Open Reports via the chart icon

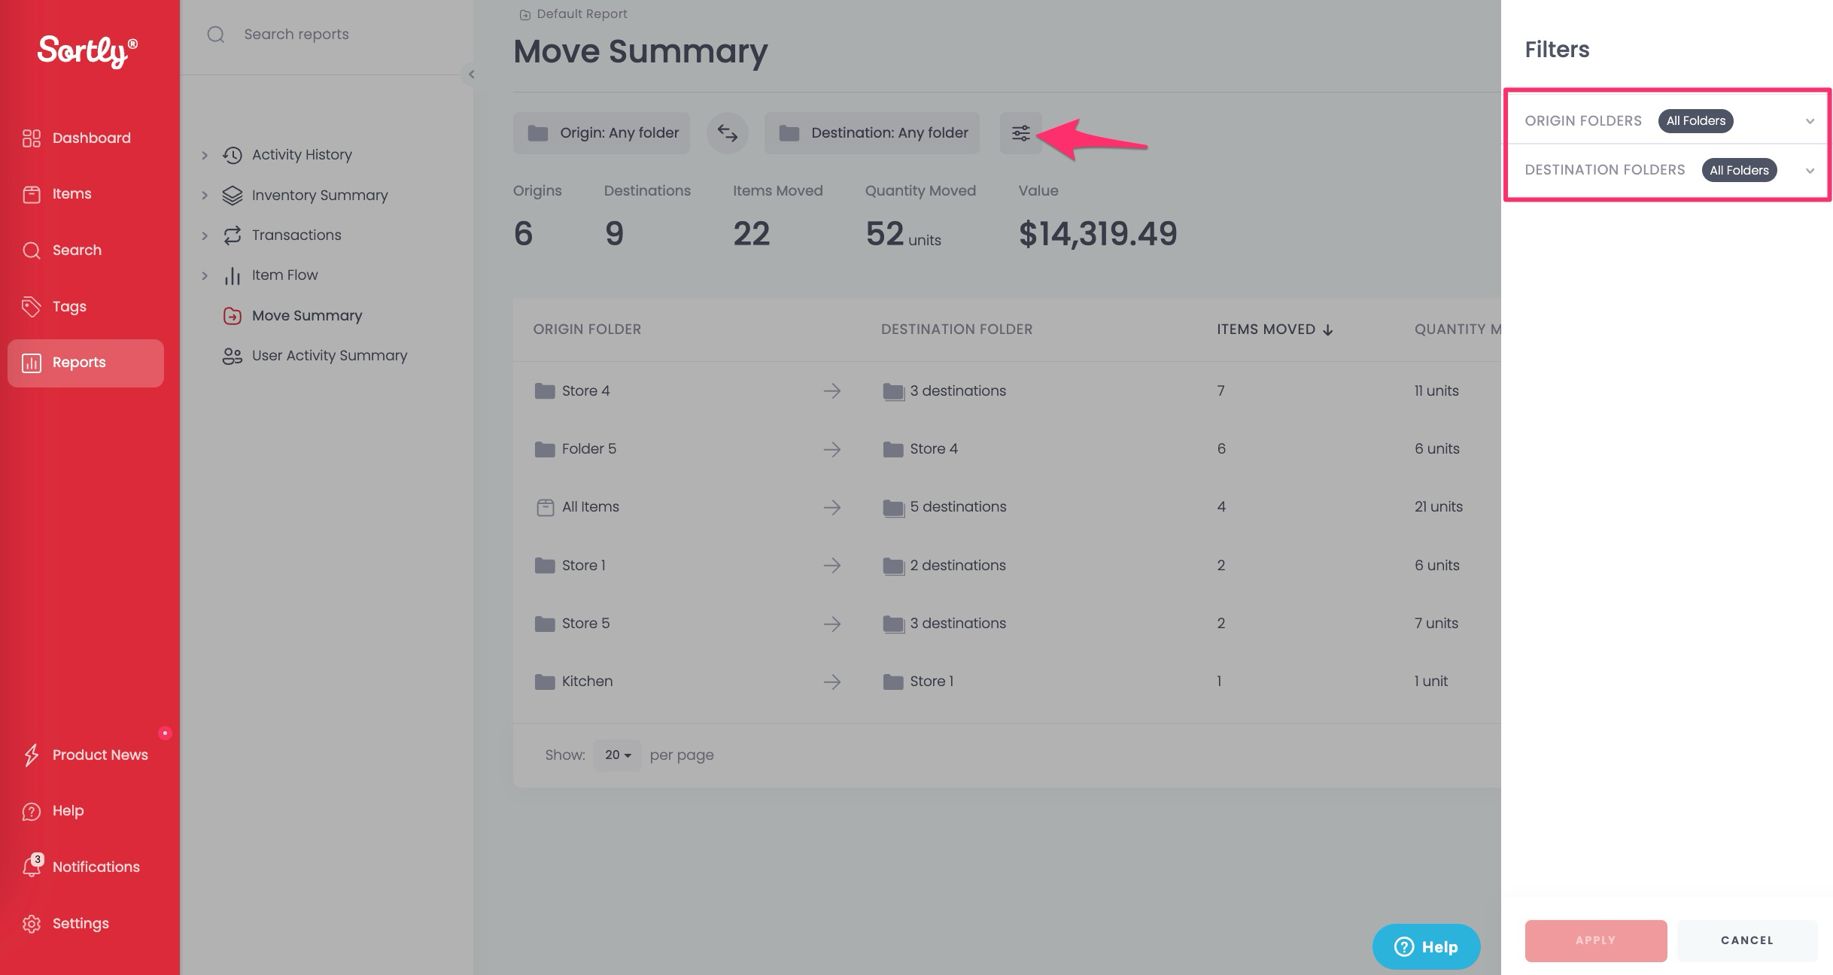click(32, 363)
